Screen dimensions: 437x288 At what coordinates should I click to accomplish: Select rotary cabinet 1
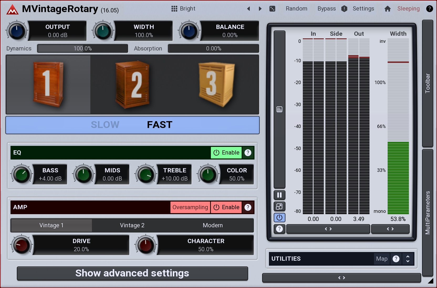click(48, 85)
